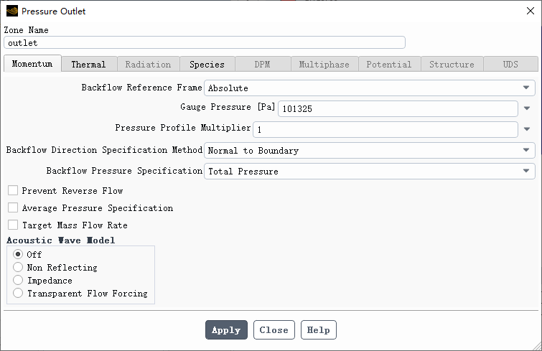Open Backflow Direction Specification Method dropdown
542x351 pixels.
pos(370,150)
